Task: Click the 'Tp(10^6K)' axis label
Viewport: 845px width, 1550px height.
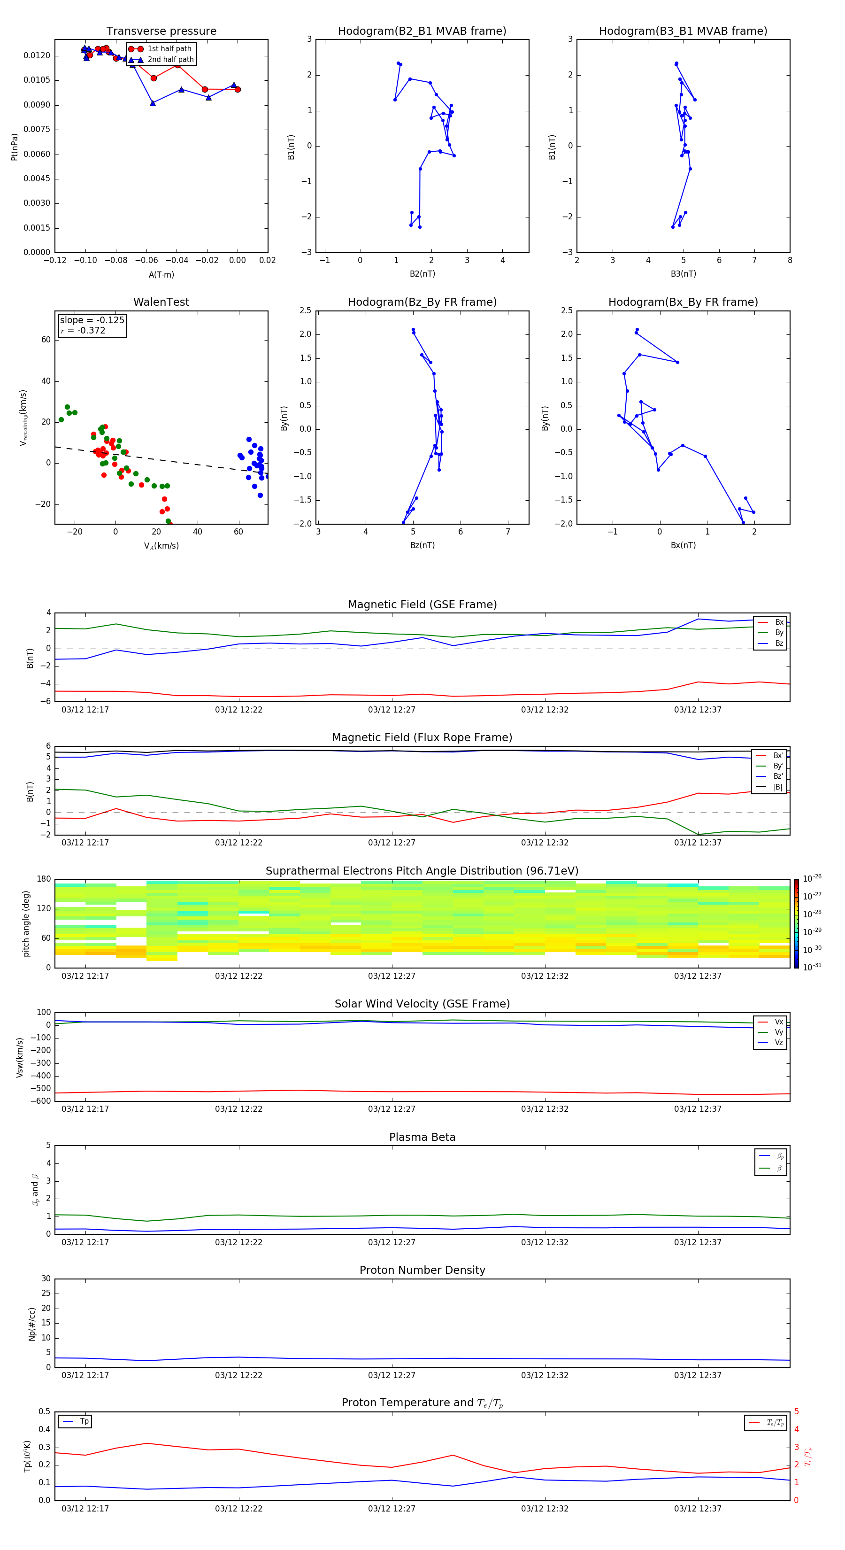Action: (x=27, y=1456)
